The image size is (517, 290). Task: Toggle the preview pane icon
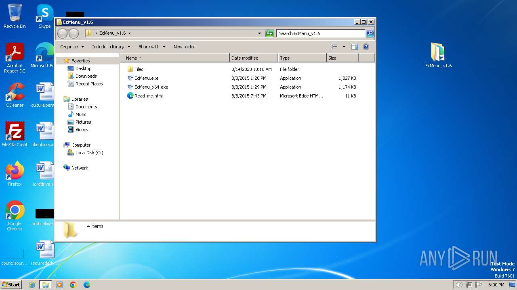click(354, 47)
